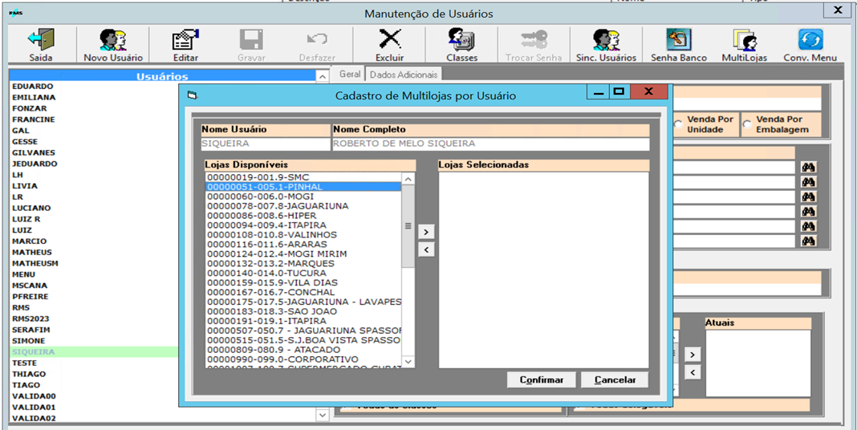Click the third binoculars search icon
This screenshot has width=857, height=430.
click(x=808, y=197)
